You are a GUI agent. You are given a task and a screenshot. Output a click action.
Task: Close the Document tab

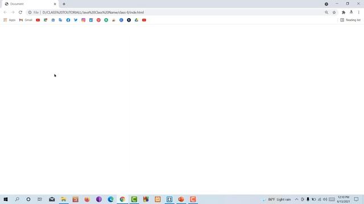(x=55, y=4)
